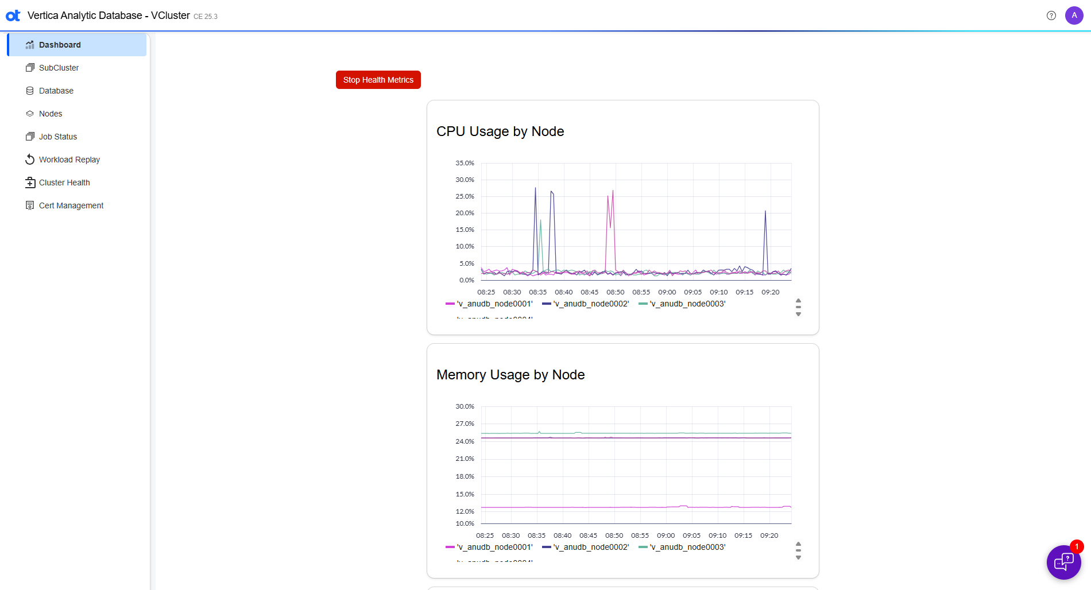Click node0001 color swatch in Memory legend
Image resolution: width=1091 pixels, height=590 pixels.
pyautogui.click(x=450, y=547)
